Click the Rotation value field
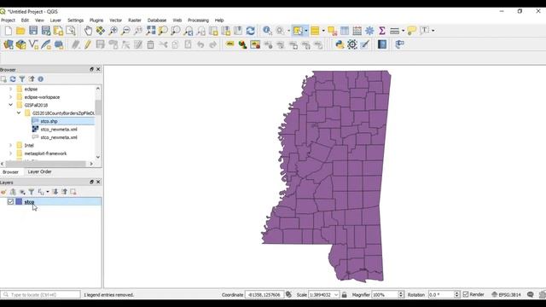 pos(441,294)
